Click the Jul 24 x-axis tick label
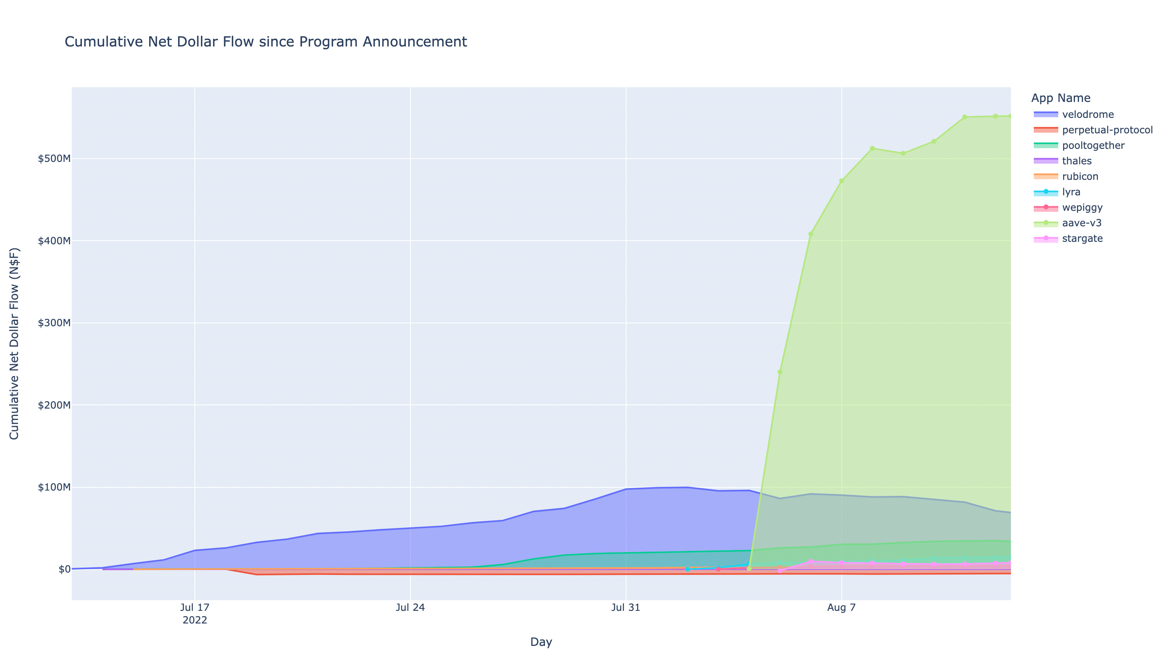The height and width of the screenshot is (672, 1174). 410,608
